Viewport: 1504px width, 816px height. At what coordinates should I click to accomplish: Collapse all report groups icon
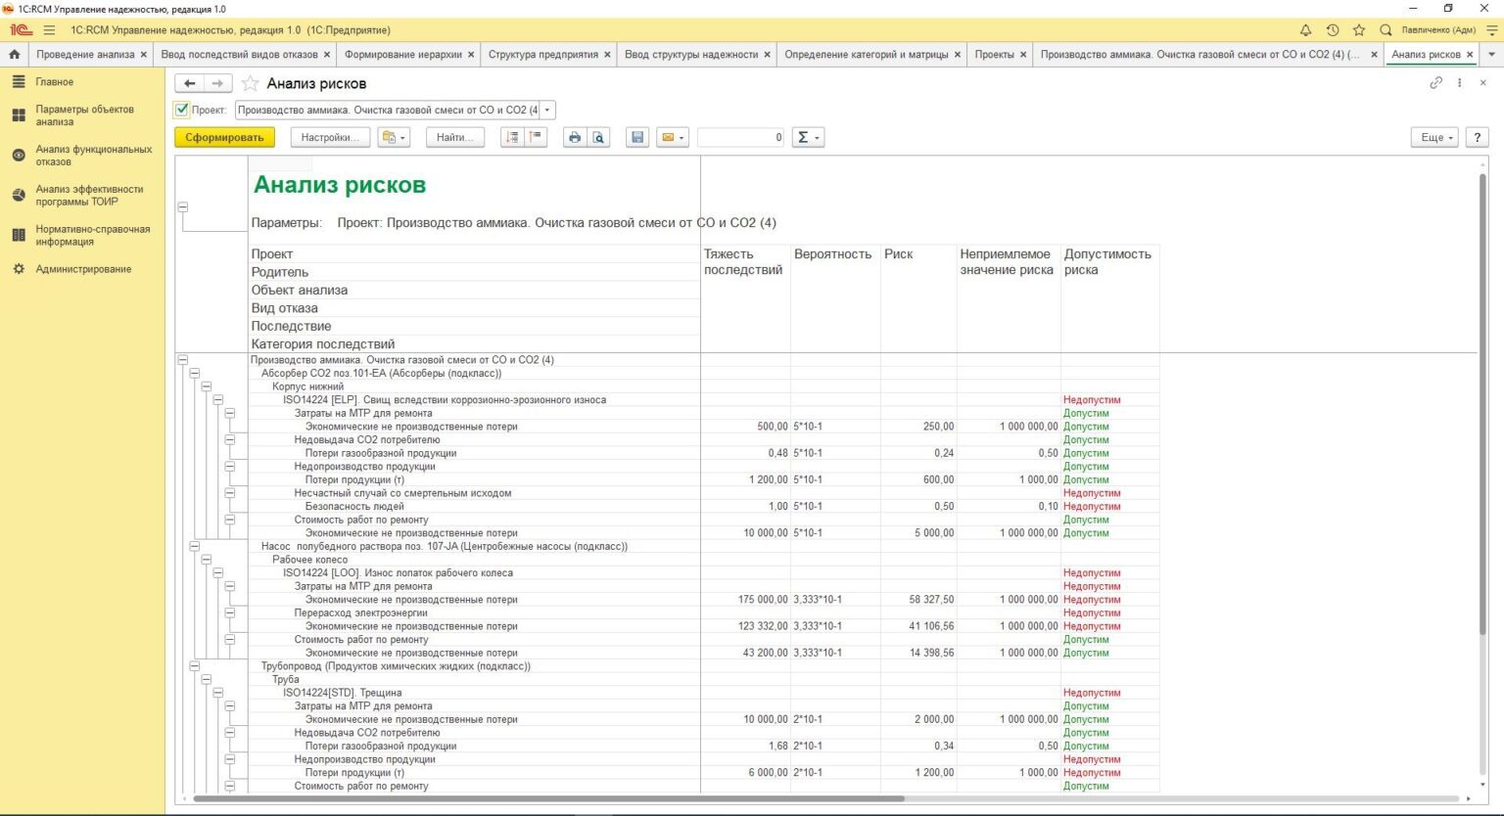tap(536, 138)
